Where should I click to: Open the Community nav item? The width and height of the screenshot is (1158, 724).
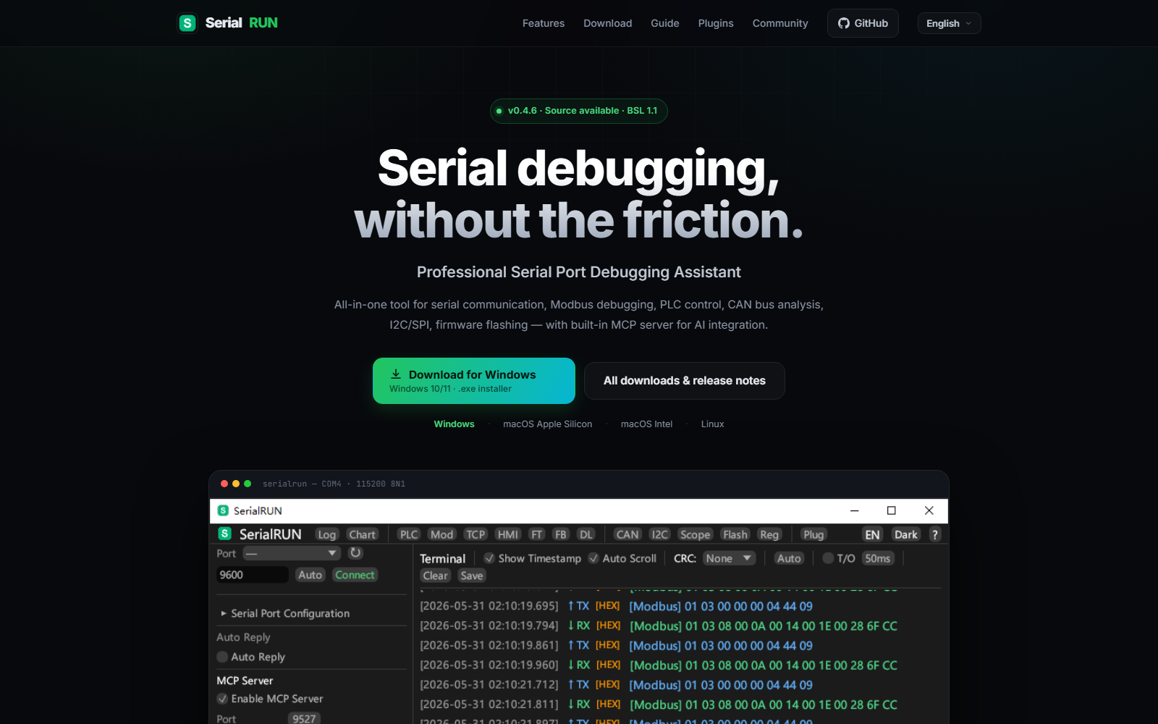(x=780, y=23)
